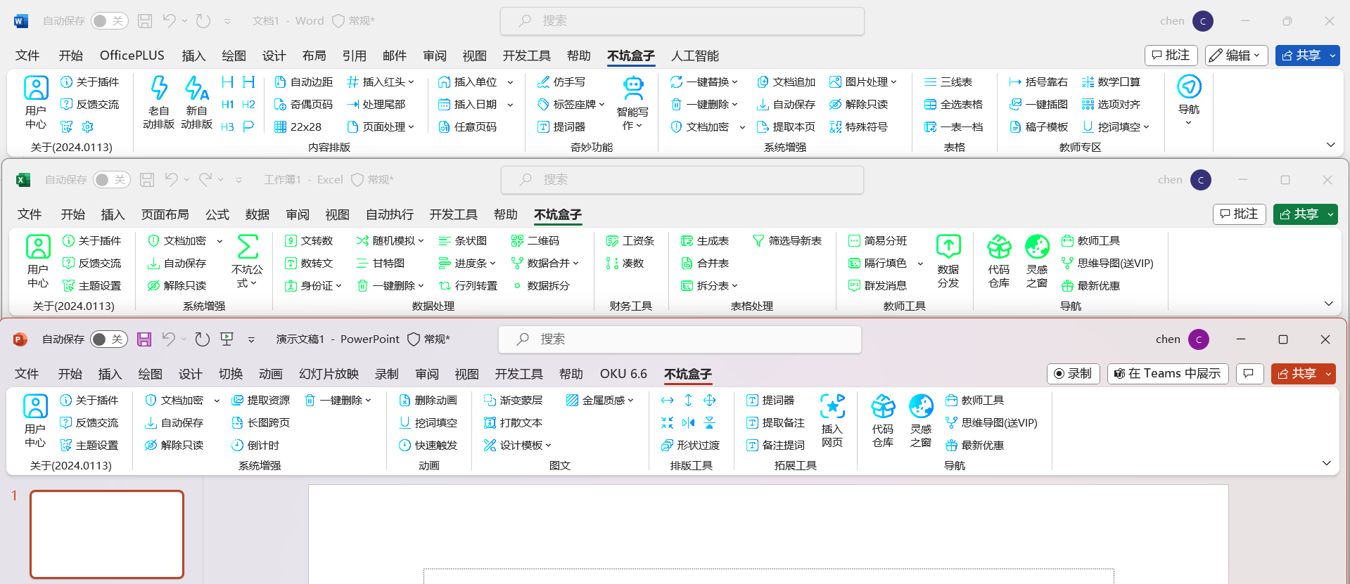Expand 金属质感 dropdown in PowerPoint
The height and width of the screenshot is (584, 1350).
click(630, 401)
